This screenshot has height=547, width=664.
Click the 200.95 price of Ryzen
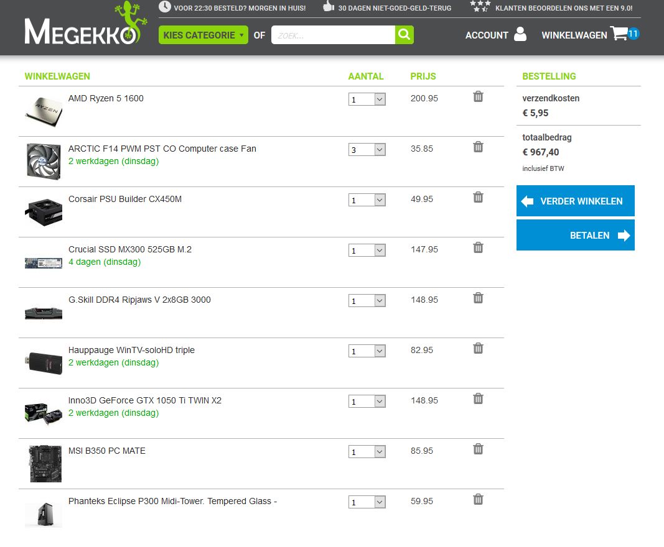[x=424, y=99]
